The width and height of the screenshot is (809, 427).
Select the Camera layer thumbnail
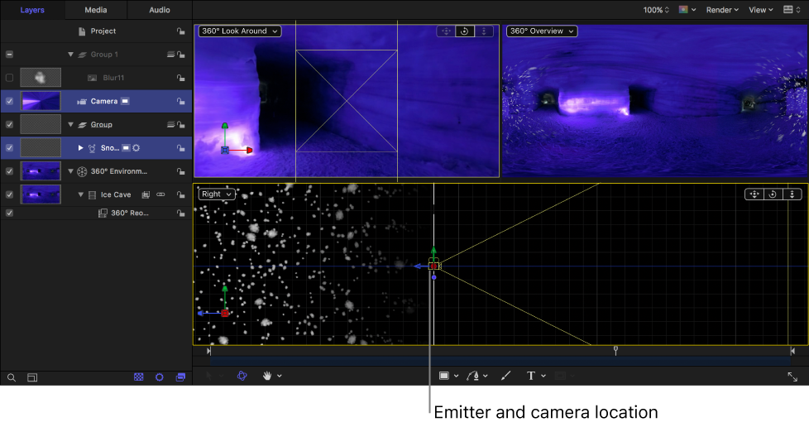[41, 101]
